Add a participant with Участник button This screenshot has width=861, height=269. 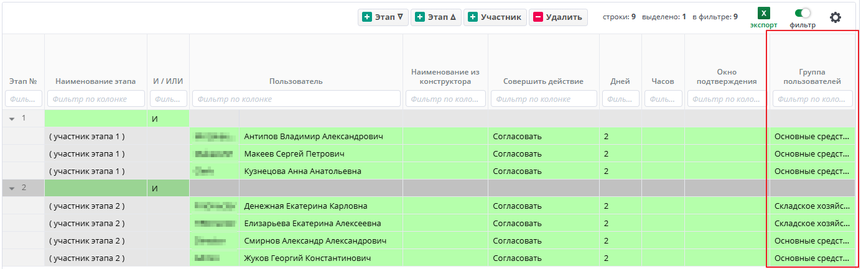(495, 17)
